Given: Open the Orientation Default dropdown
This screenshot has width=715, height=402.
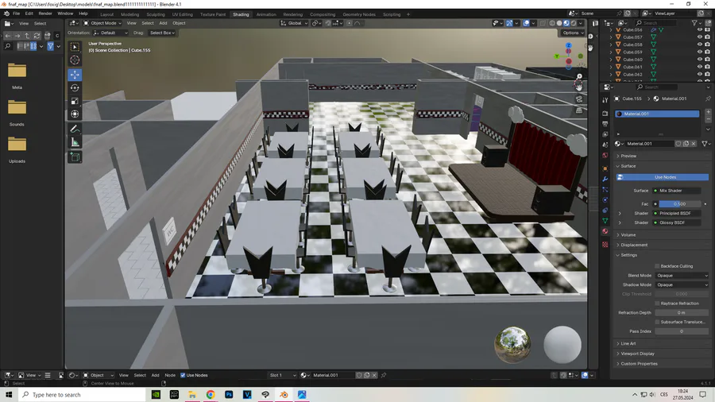Looking at the screenshot, I should point(110,33).
